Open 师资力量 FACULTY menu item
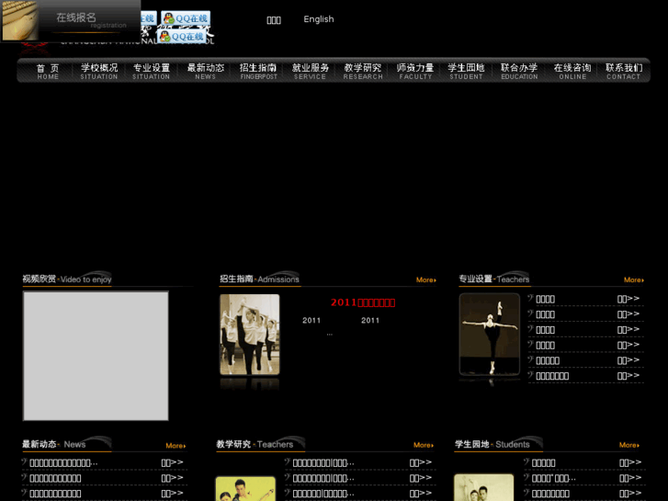This screenshot has width=668, height=501. tap(415, 71)
